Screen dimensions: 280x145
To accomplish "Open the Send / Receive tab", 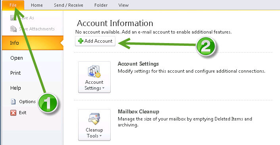I will pyautogui.click(x=69, y=5).
